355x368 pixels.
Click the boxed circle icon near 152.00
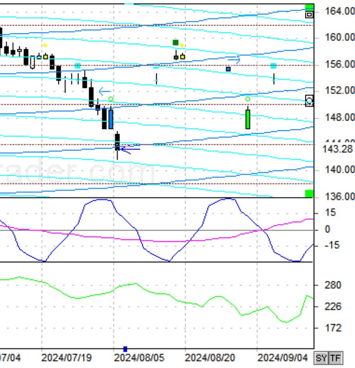pyautogui.click(x=309, y=101)
